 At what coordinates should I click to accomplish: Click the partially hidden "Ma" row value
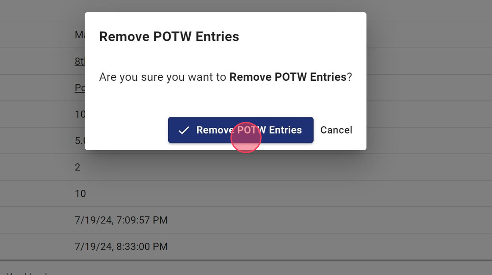(80, 35)
